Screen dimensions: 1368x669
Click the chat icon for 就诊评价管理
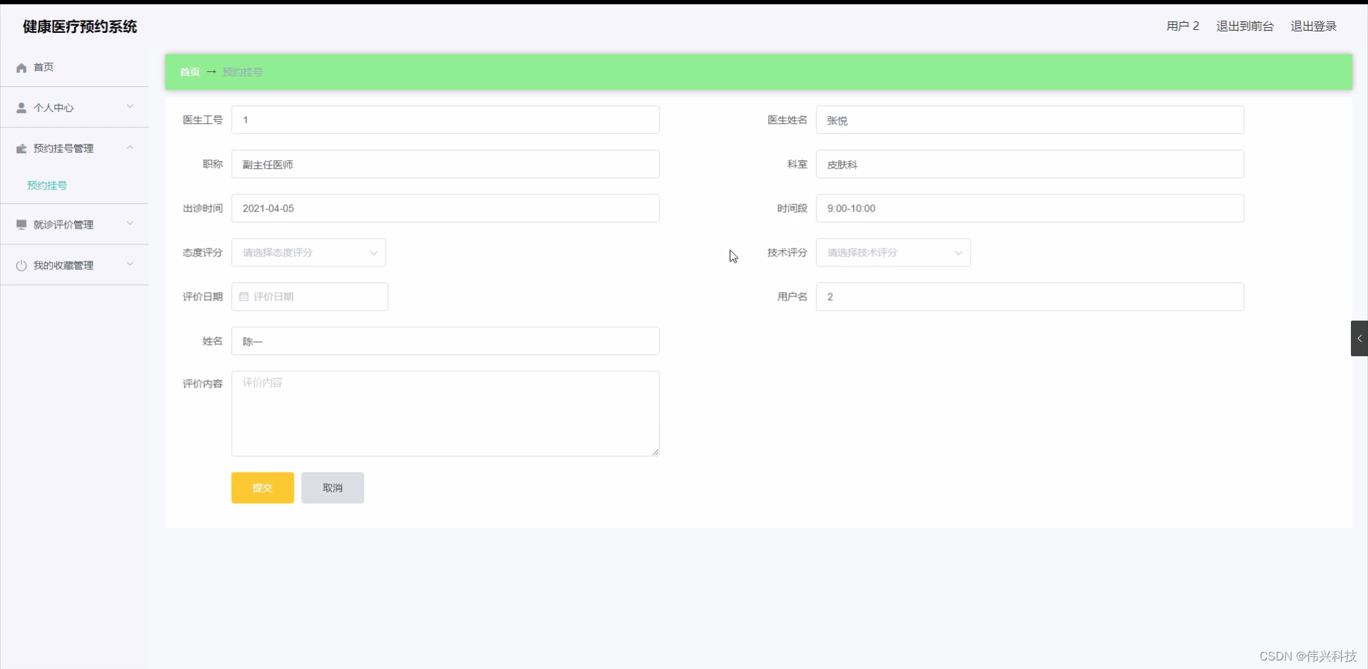(21, 224)
